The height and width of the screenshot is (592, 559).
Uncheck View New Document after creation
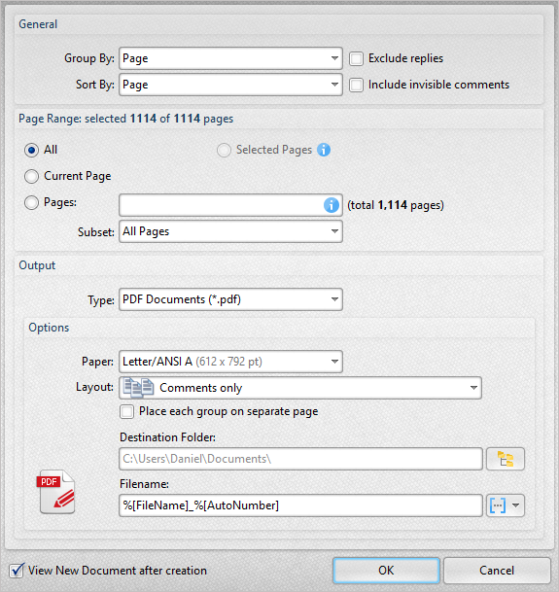coord(17,570)
